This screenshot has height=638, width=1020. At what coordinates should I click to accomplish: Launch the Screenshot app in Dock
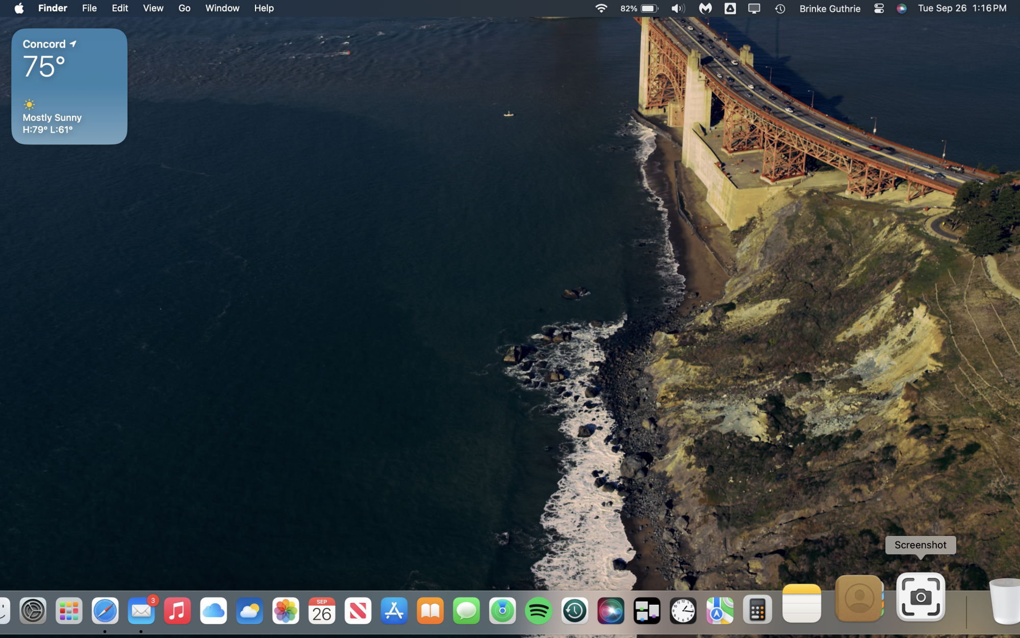921,597
